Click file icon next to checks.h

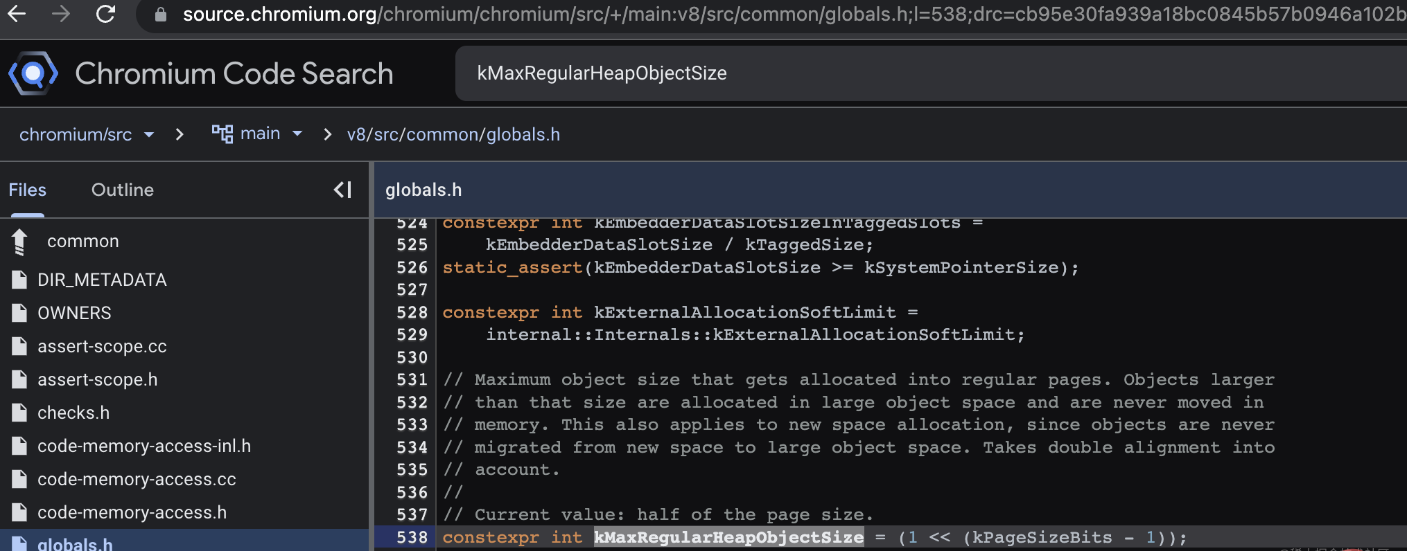coord(19,413)
